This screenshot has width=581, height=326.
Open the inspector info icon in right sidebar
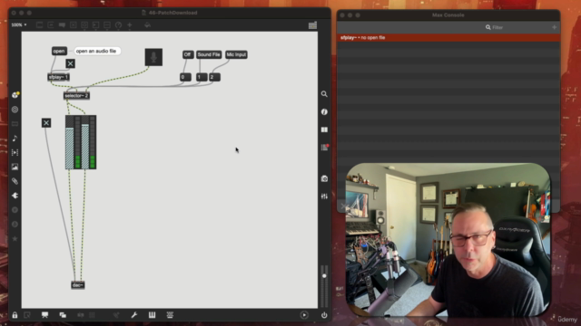tap(324, 111)
